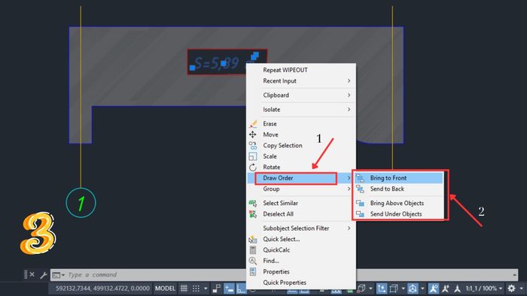Click the Scale icon in context menu
The height and width of the screenshot is (296, 527).
253,156
